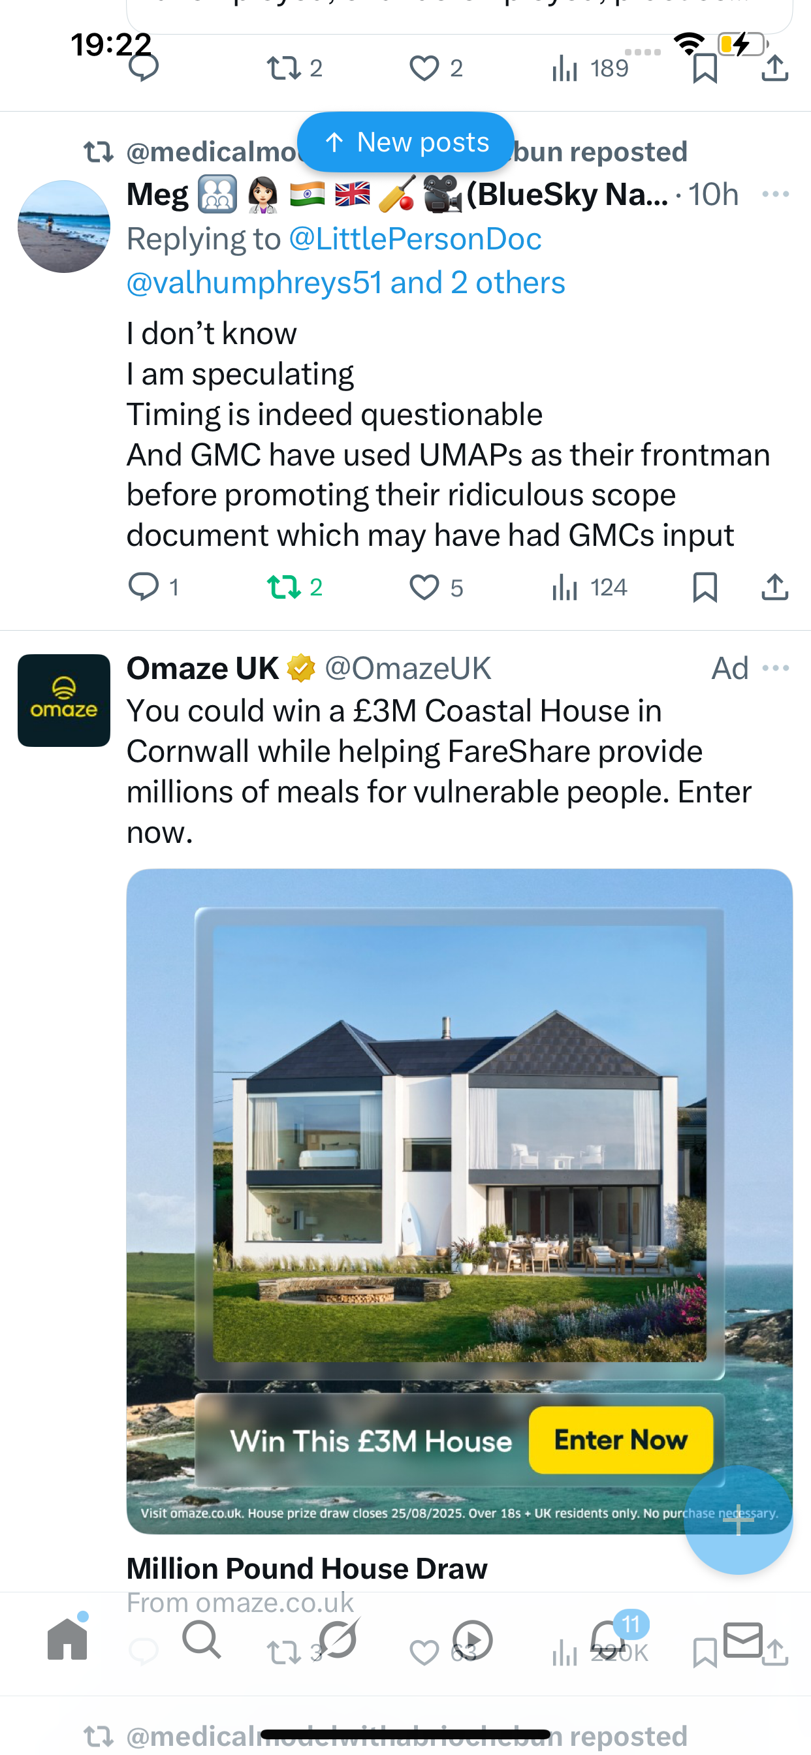Undo repost on Meg's post via green repost icon
The width and height of the screenshot is (811, 1755).
tap(283, 587)
